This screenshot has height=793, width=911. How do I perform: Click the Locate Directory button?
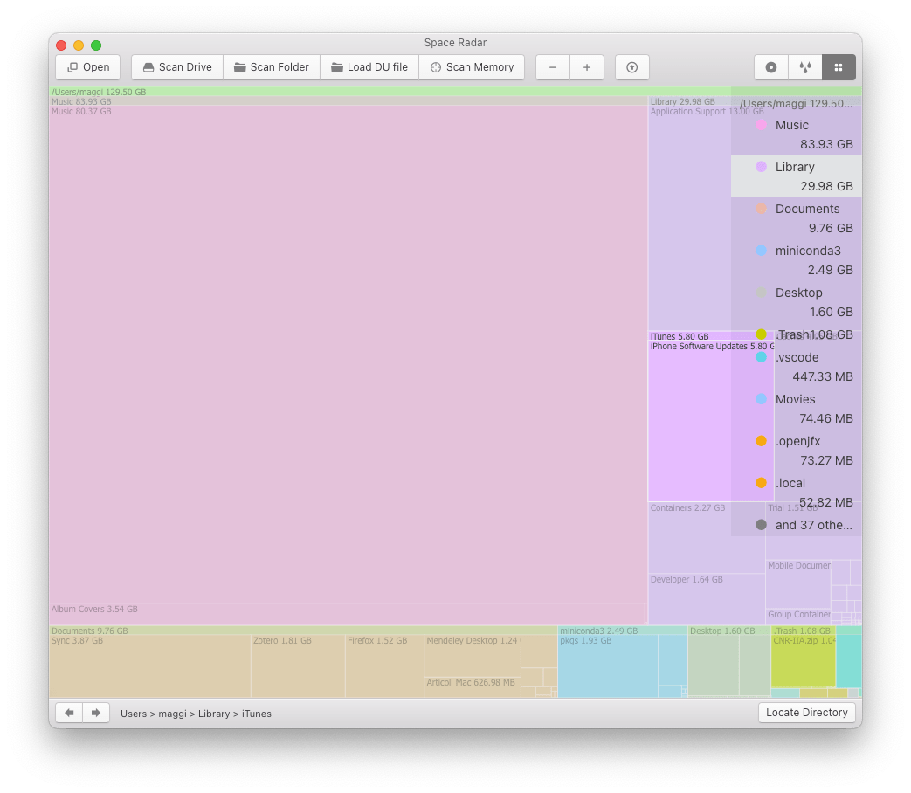click(x=806, y=713)
